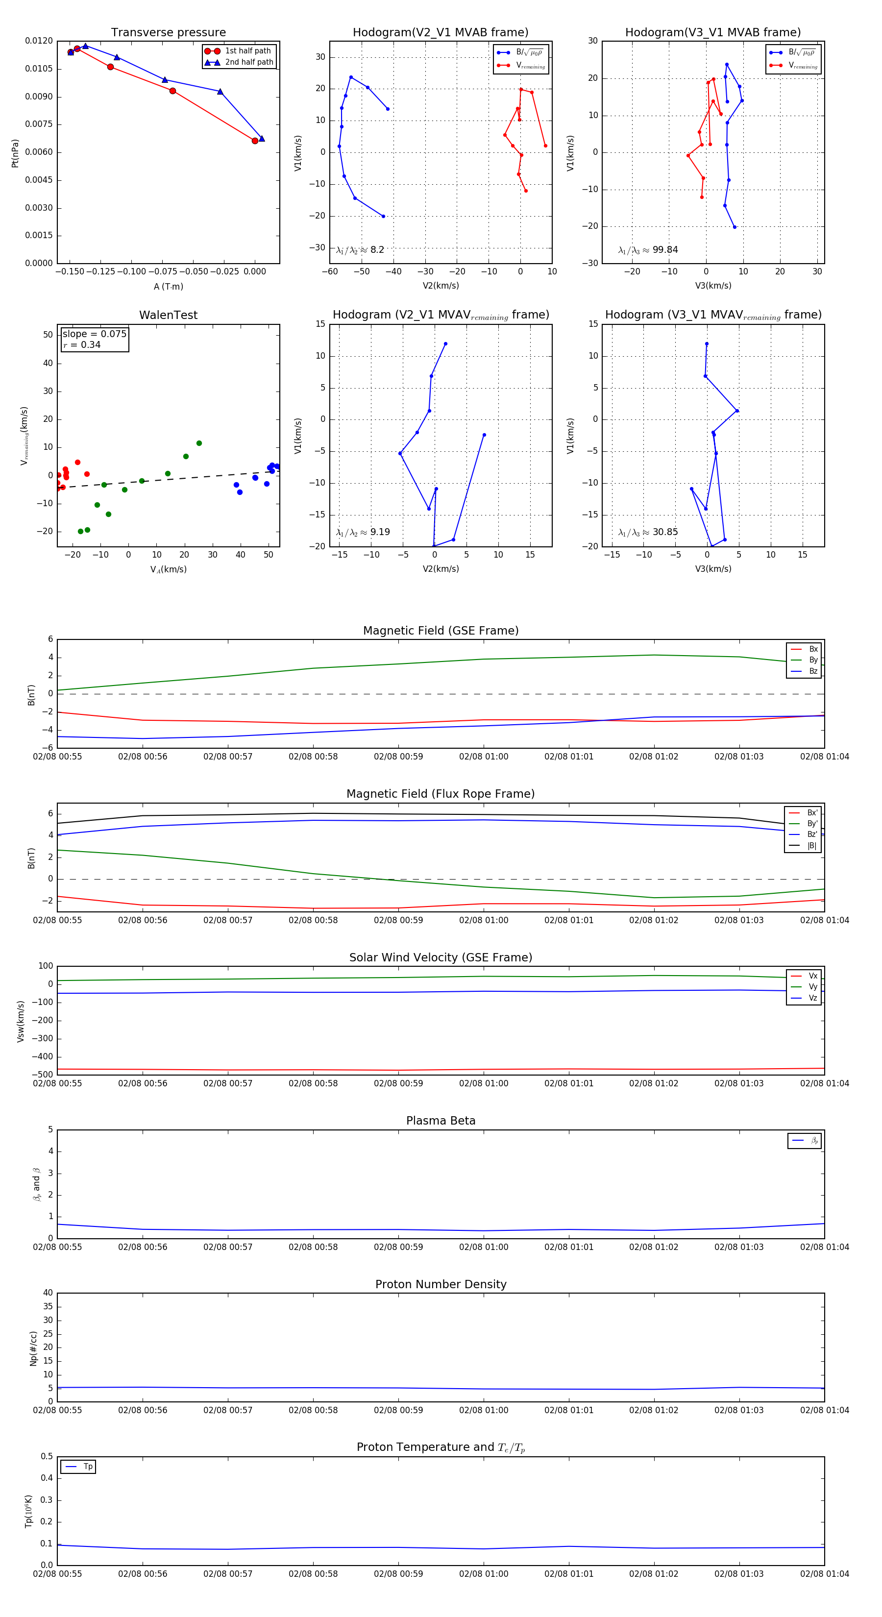Screen dimensions: 882x1617
Task: Click the red line swatch beside "1st half path"
Action: pyautogui.click(x=212, y=51)
